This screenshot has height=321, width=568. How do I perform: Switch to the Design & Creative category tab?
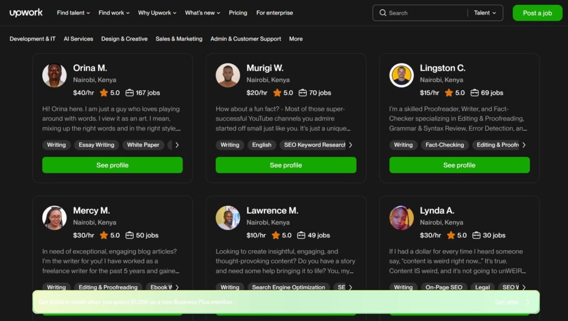click(x=124, y=39)
